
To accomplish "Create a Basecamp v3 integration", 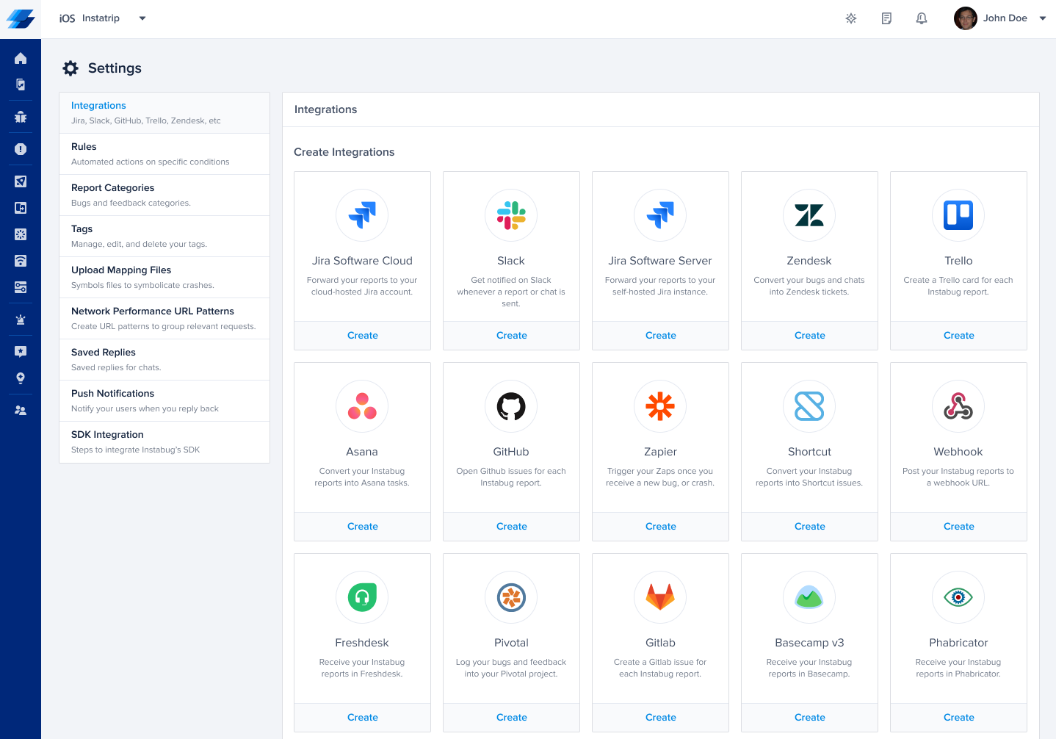I will [x=809, y=718].
